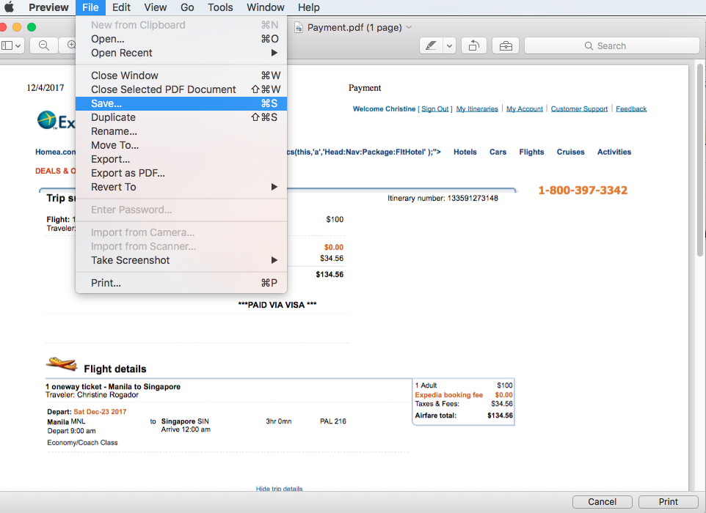Viewport: 706px width, 513px height.
Task: Open My Account link
Action: [525, 108]
